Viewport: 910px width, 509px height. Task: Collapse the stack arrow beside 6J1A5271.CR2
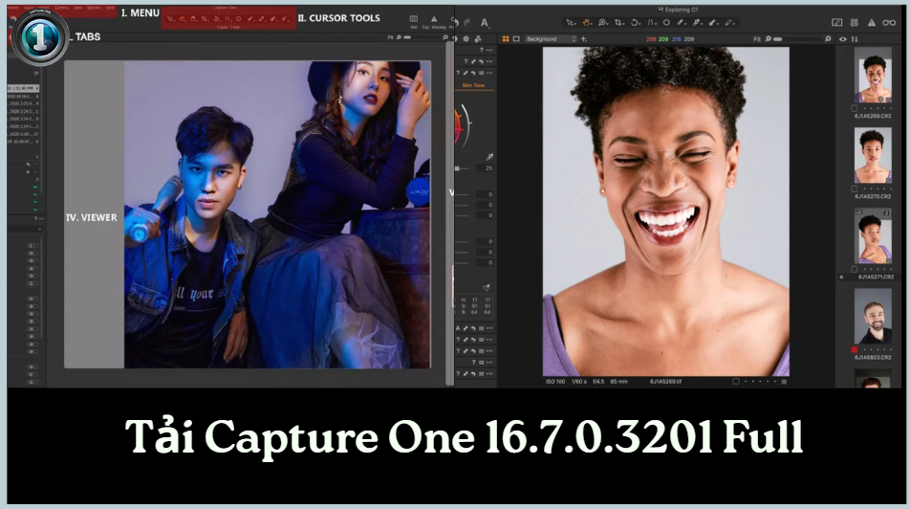tap(840, 277)
